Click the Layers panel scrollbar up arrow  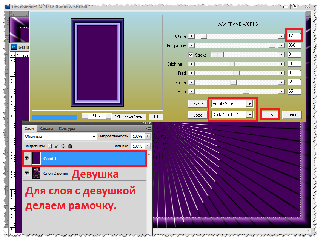(149, 154)
